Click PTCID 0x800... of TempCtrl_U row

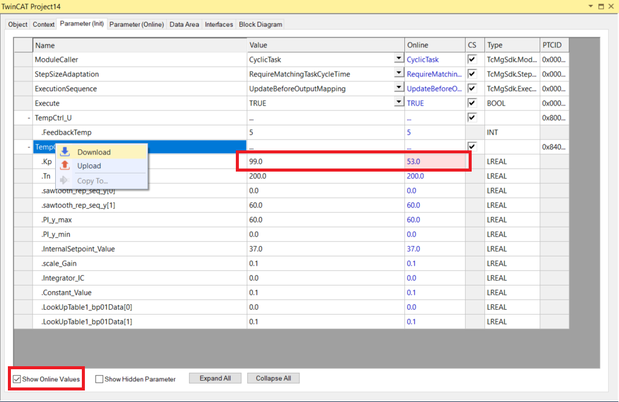point(554,118)
